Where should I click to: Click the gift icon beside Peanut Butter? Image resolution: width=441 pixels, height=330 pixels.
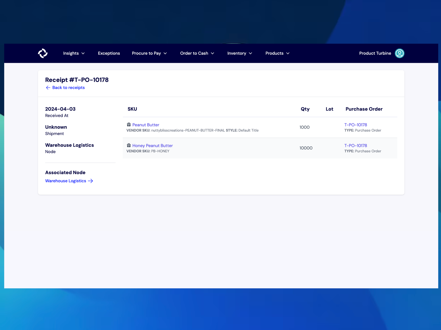129,125
